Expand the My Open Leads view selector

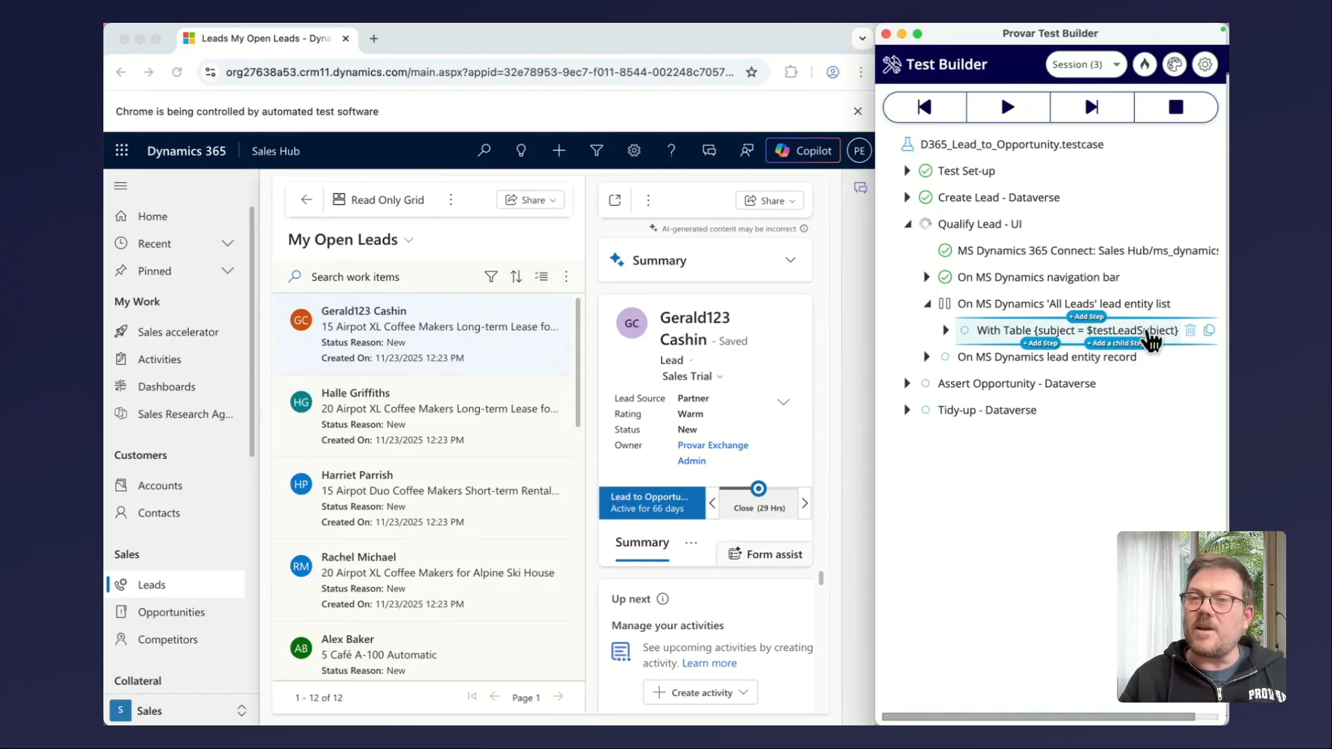409,240
